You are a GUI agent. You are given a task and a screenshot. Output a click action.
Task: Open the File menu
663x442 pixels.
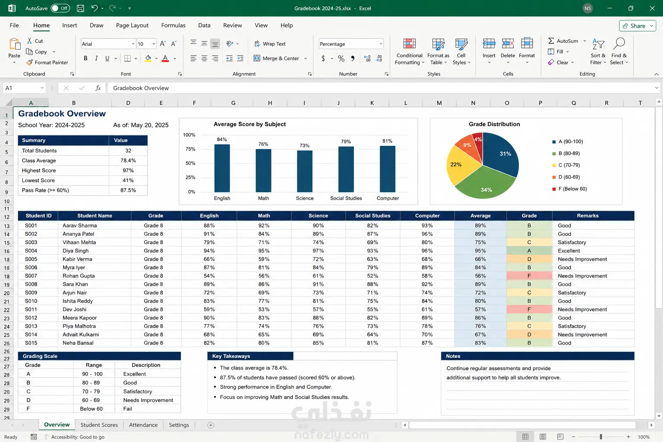[x=14, y=25]
